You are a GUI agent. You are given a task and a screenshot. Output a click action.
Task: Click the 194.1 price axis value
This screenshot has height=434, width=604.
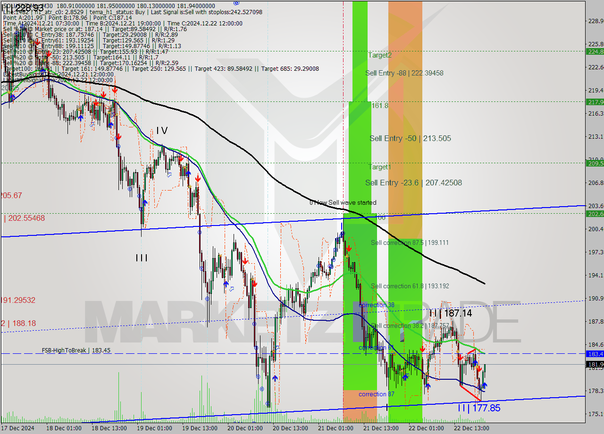click(595, 275)
